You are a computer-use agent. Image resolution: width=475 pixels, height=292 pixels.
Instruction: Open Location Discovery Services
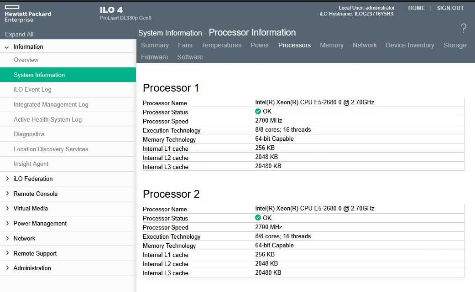51,149
